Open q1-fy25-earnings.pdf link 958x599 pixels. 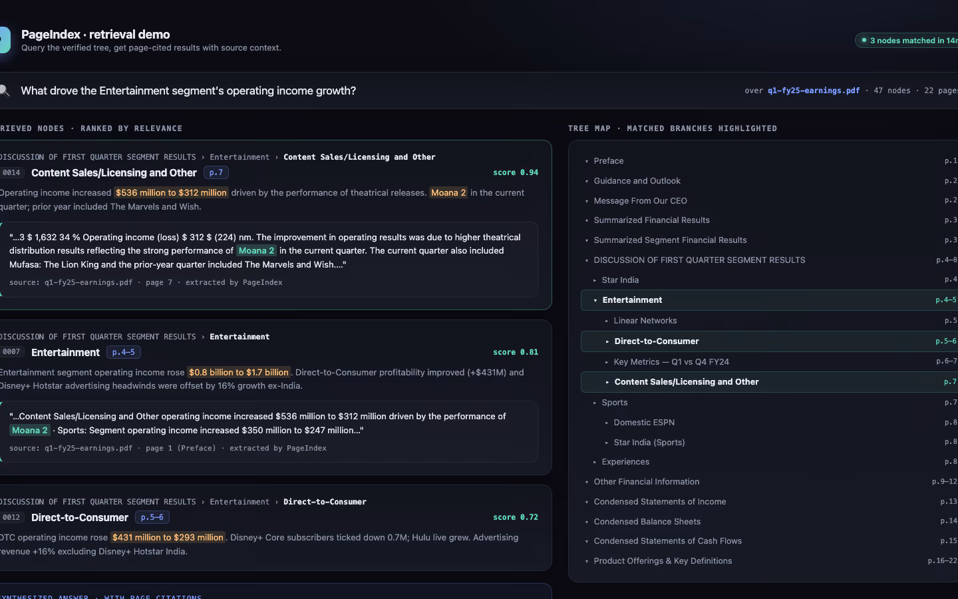813,91
